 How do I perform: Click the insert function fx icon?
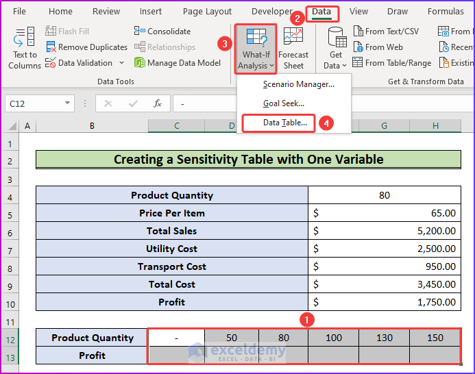[158, 103]
